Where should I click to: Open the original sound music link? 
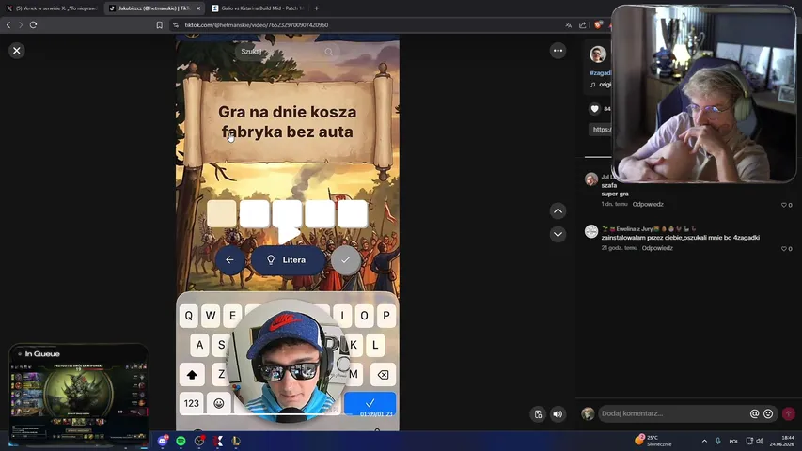pos(601,85)
